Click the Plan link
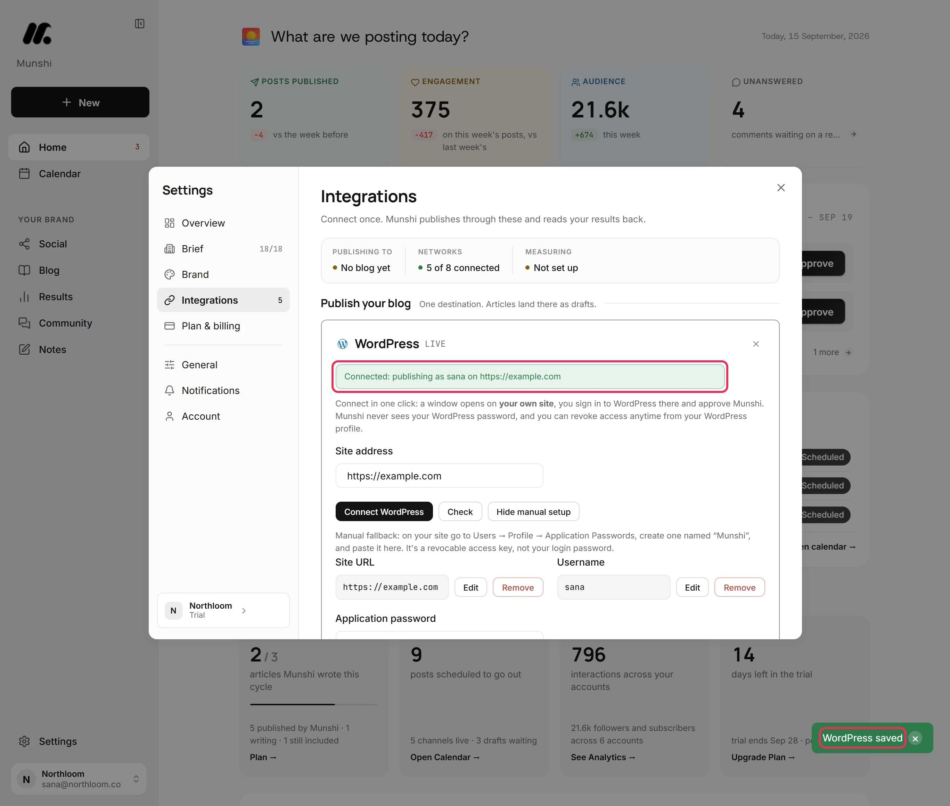Screen dimensions: 950x806 click(x=263, y=757)
